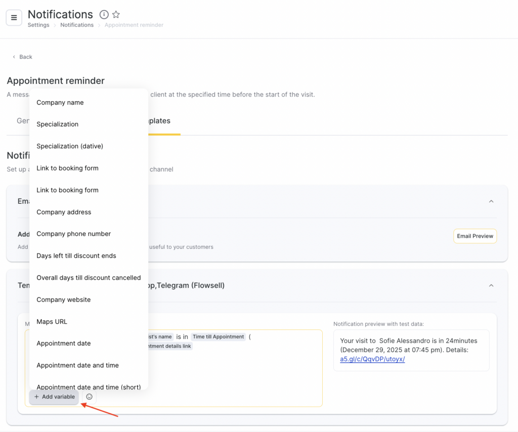Select Company website from variable list
Screen dimensions: 518x432
64,299
